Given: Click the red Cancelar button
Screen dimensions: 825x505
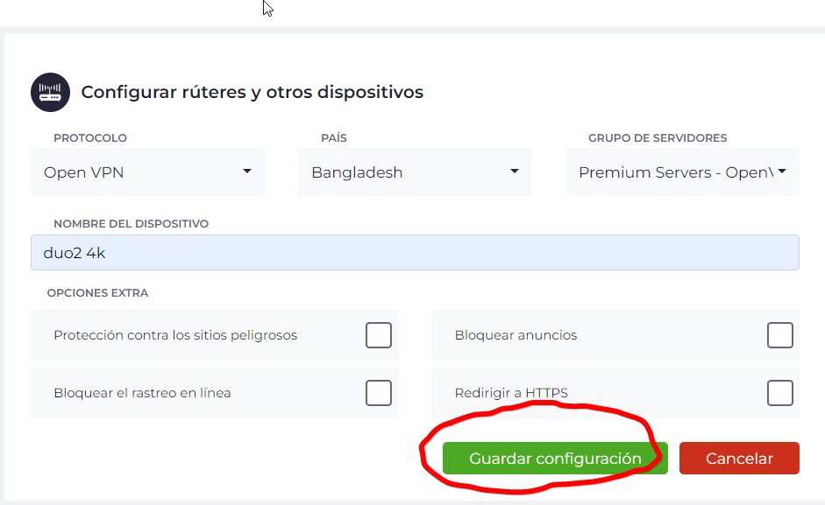Looking at the screenshot, I should coord(739,459).
